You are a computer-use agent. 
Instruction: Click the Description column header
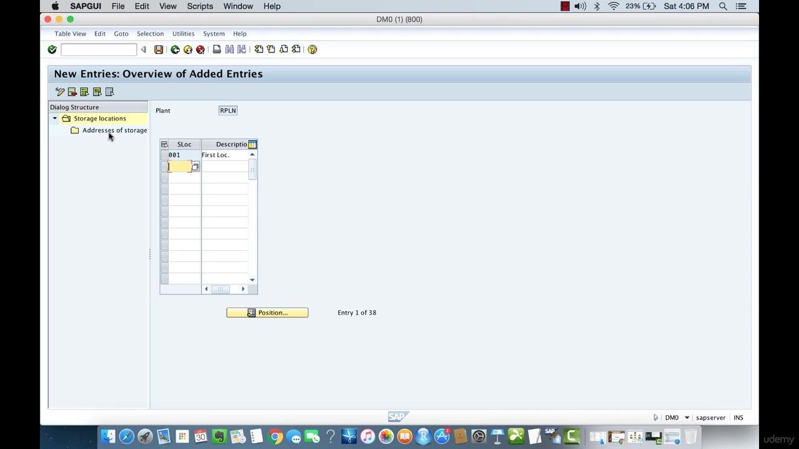click(x=225, y=144)
